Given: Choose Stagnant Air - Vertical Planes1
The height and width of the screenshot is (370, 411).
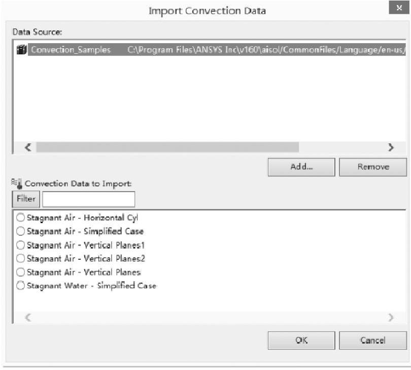Looking at the screenshot, I should click(20, 245).
